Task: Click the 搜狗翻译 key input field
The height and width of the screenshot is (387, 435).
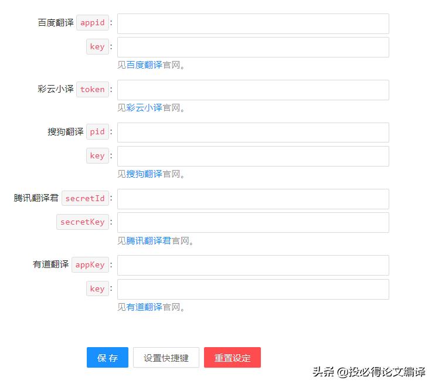Action: pos(253,156)
